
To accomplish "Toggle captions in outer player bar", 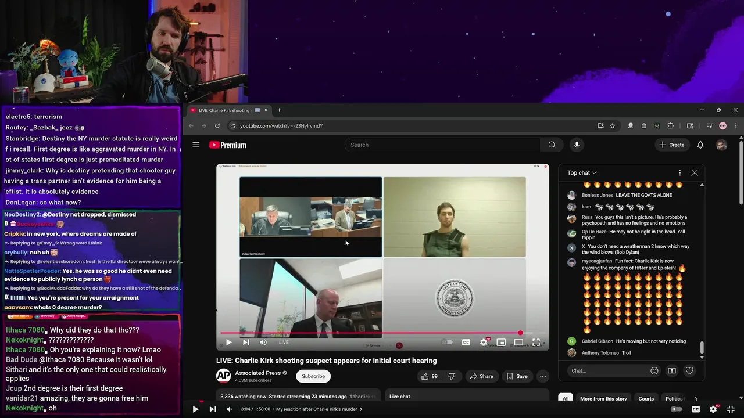I will click(695, 409).
